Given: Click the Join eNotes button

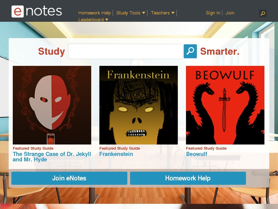Looking at the screenshot, I should [x=69, y=178].
